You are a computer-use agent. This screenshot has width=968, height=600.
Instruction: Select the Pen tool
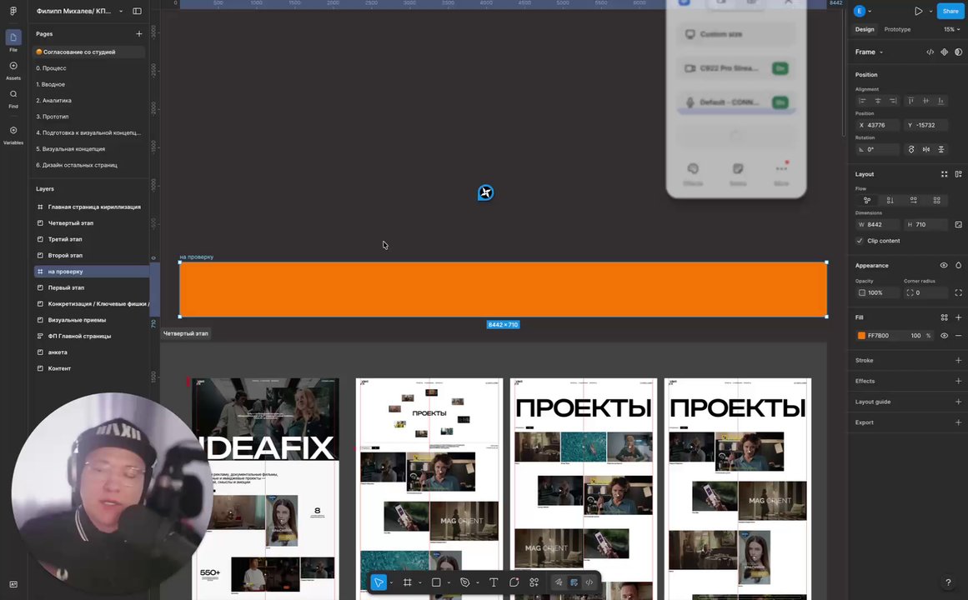click(x=465, y=582)
